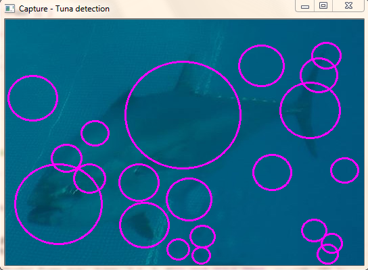368x270 pixels.
Task: Maximize the Tuna detection window
Action: [x=323, y=5]
